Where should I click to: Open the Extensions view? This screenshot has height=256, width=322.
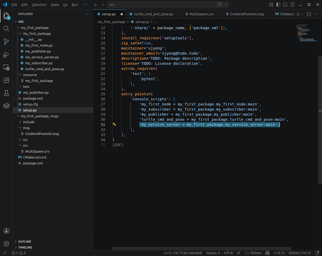point(6,80)
